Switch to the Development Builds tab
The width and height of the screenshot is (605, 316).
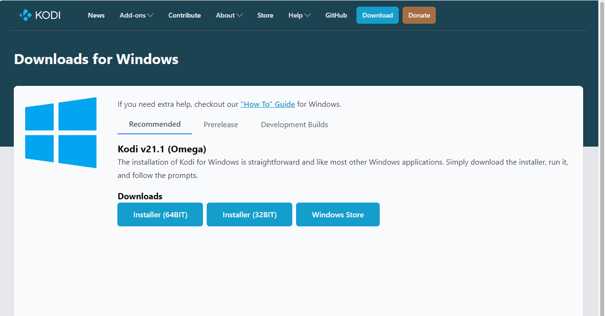(295, 125)
